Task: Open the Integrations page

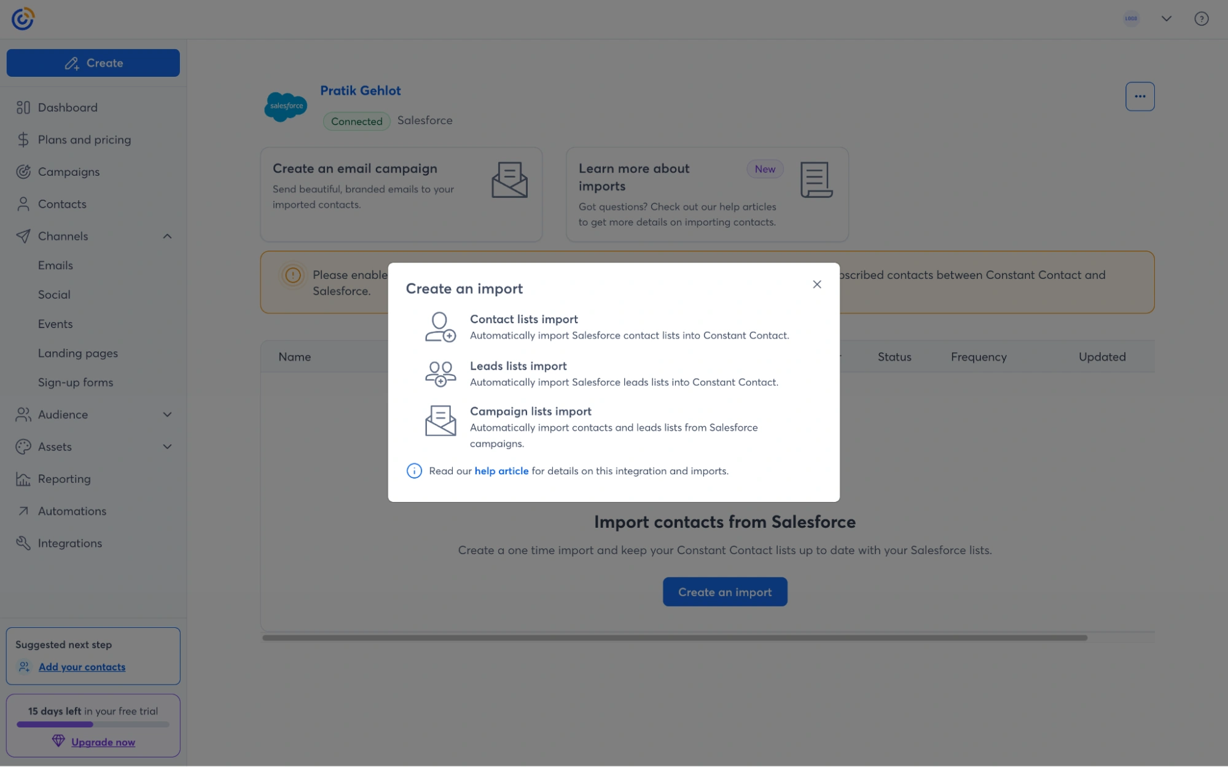Action: point(70,543)
